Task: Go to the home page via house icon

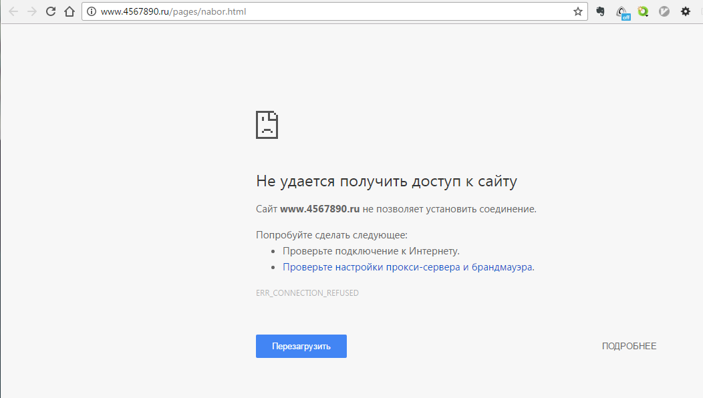Action: tap(69, 11)
